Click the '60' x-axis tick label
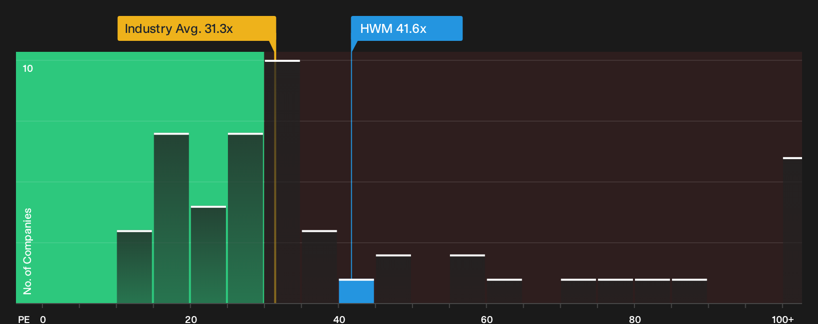The height and width of the screenshot is (324, 818). click(487, 320)
